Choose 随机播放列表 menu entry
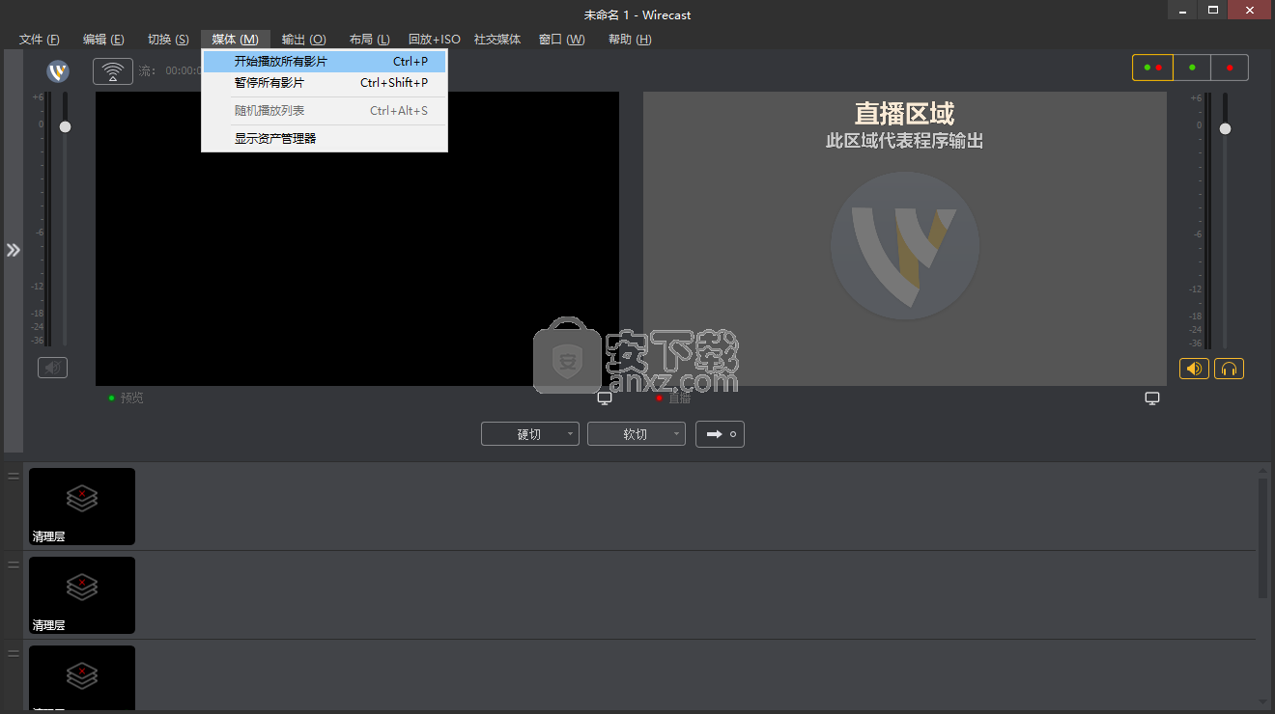The width and height of the screenshot is (1275, 714). 325,111
